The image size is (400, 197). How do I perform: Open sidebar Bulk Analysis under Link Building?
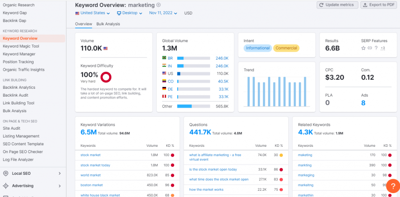click(14, 111)
